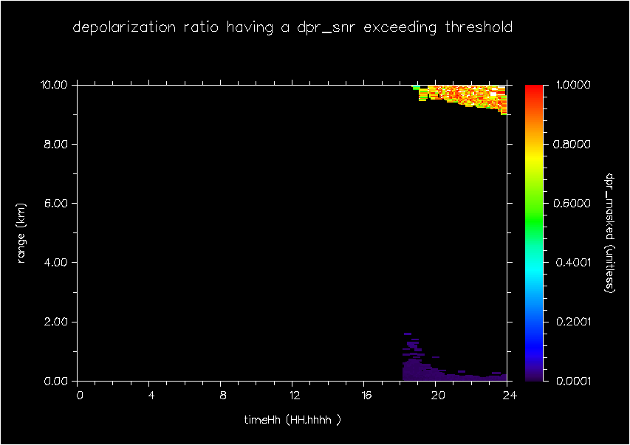Click the colorbar value 0.4001
Image resolution: width=630 pixels, height=445 pixels.
tap(573, 263)
